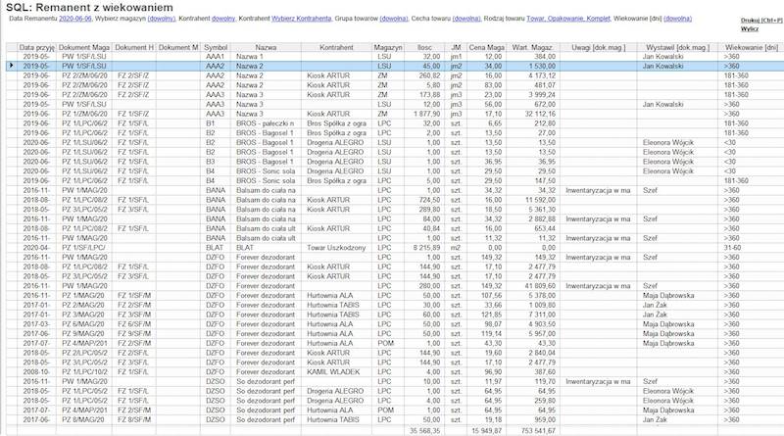
Task: Sort by the Magazyn column header
Action: coord(387,47)
